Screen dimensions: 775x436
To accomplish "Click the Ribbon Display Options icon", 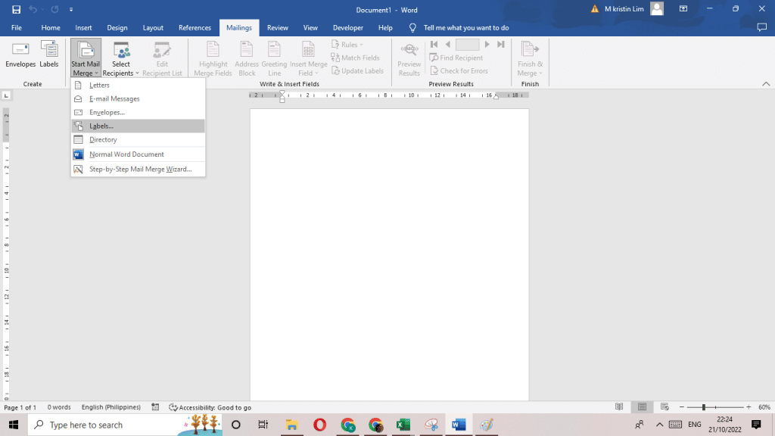I will tap(683, 9).
